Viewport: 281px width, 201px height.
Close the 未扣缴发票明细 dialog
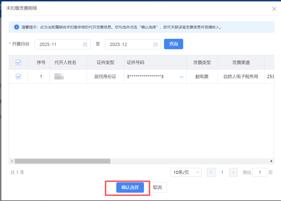coord(274,9)
